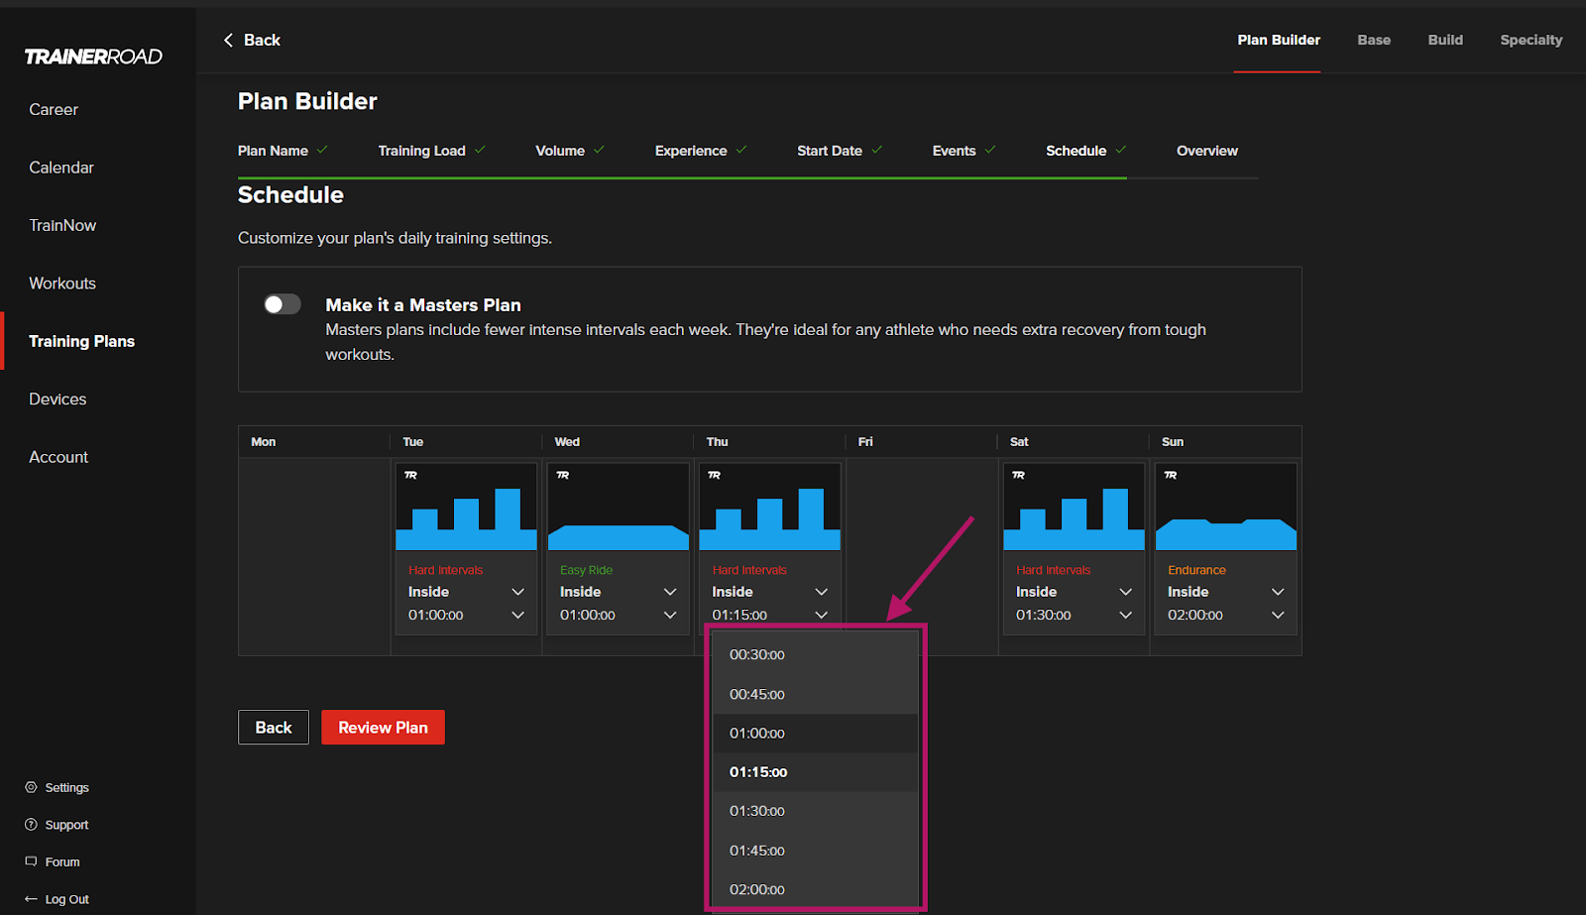The width and height of the screenshot is (1586, 915).
Task: Switch to the Build tab
Action: pyautogui.click(x=1445, y=40)
